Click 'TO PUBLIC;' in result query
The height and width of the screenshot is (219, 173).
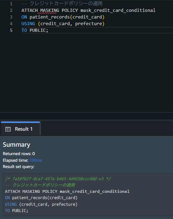tap(17, 211)
